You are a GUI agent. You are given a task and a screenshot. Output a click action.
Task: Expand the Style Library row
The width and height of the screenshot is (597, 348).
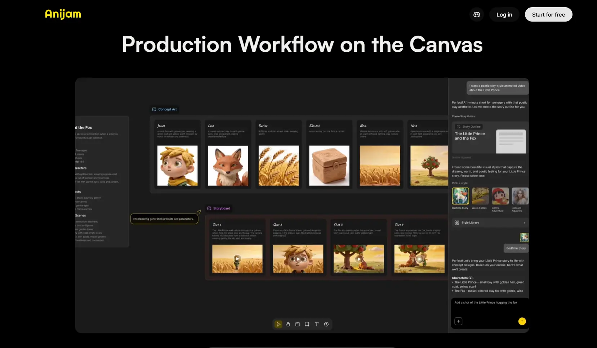pos(490,223)
